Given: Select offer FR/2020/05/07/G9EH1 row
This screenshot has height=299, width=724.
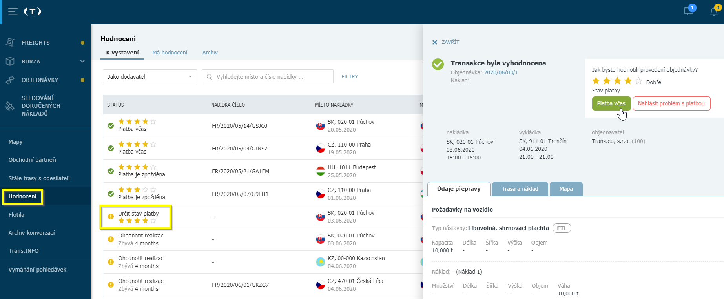Looking at the screenshot, I should coord(240,194).
